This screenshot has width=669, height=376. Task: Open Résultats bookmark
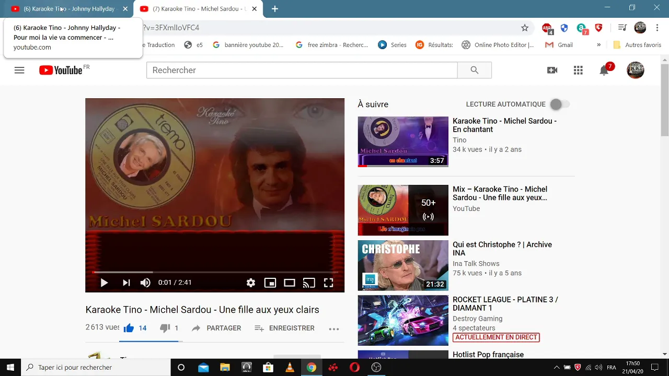pos(434,45)
